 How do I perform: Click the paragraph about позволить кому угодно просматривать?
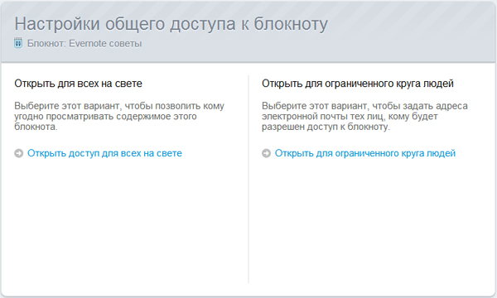(119, 116)
